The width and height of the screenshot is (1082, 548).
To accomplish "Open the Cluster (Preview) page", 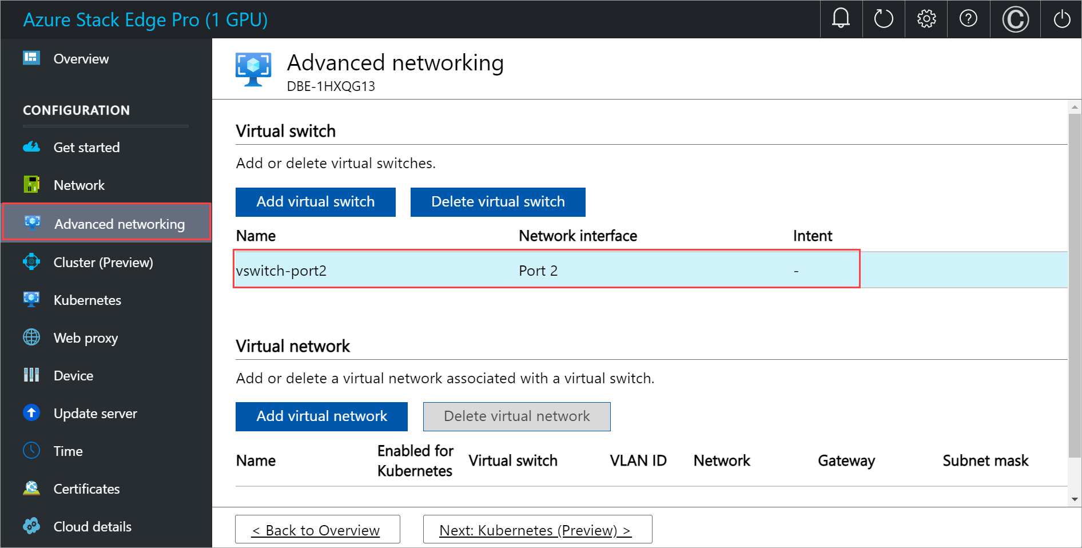I will coord(31,262).
